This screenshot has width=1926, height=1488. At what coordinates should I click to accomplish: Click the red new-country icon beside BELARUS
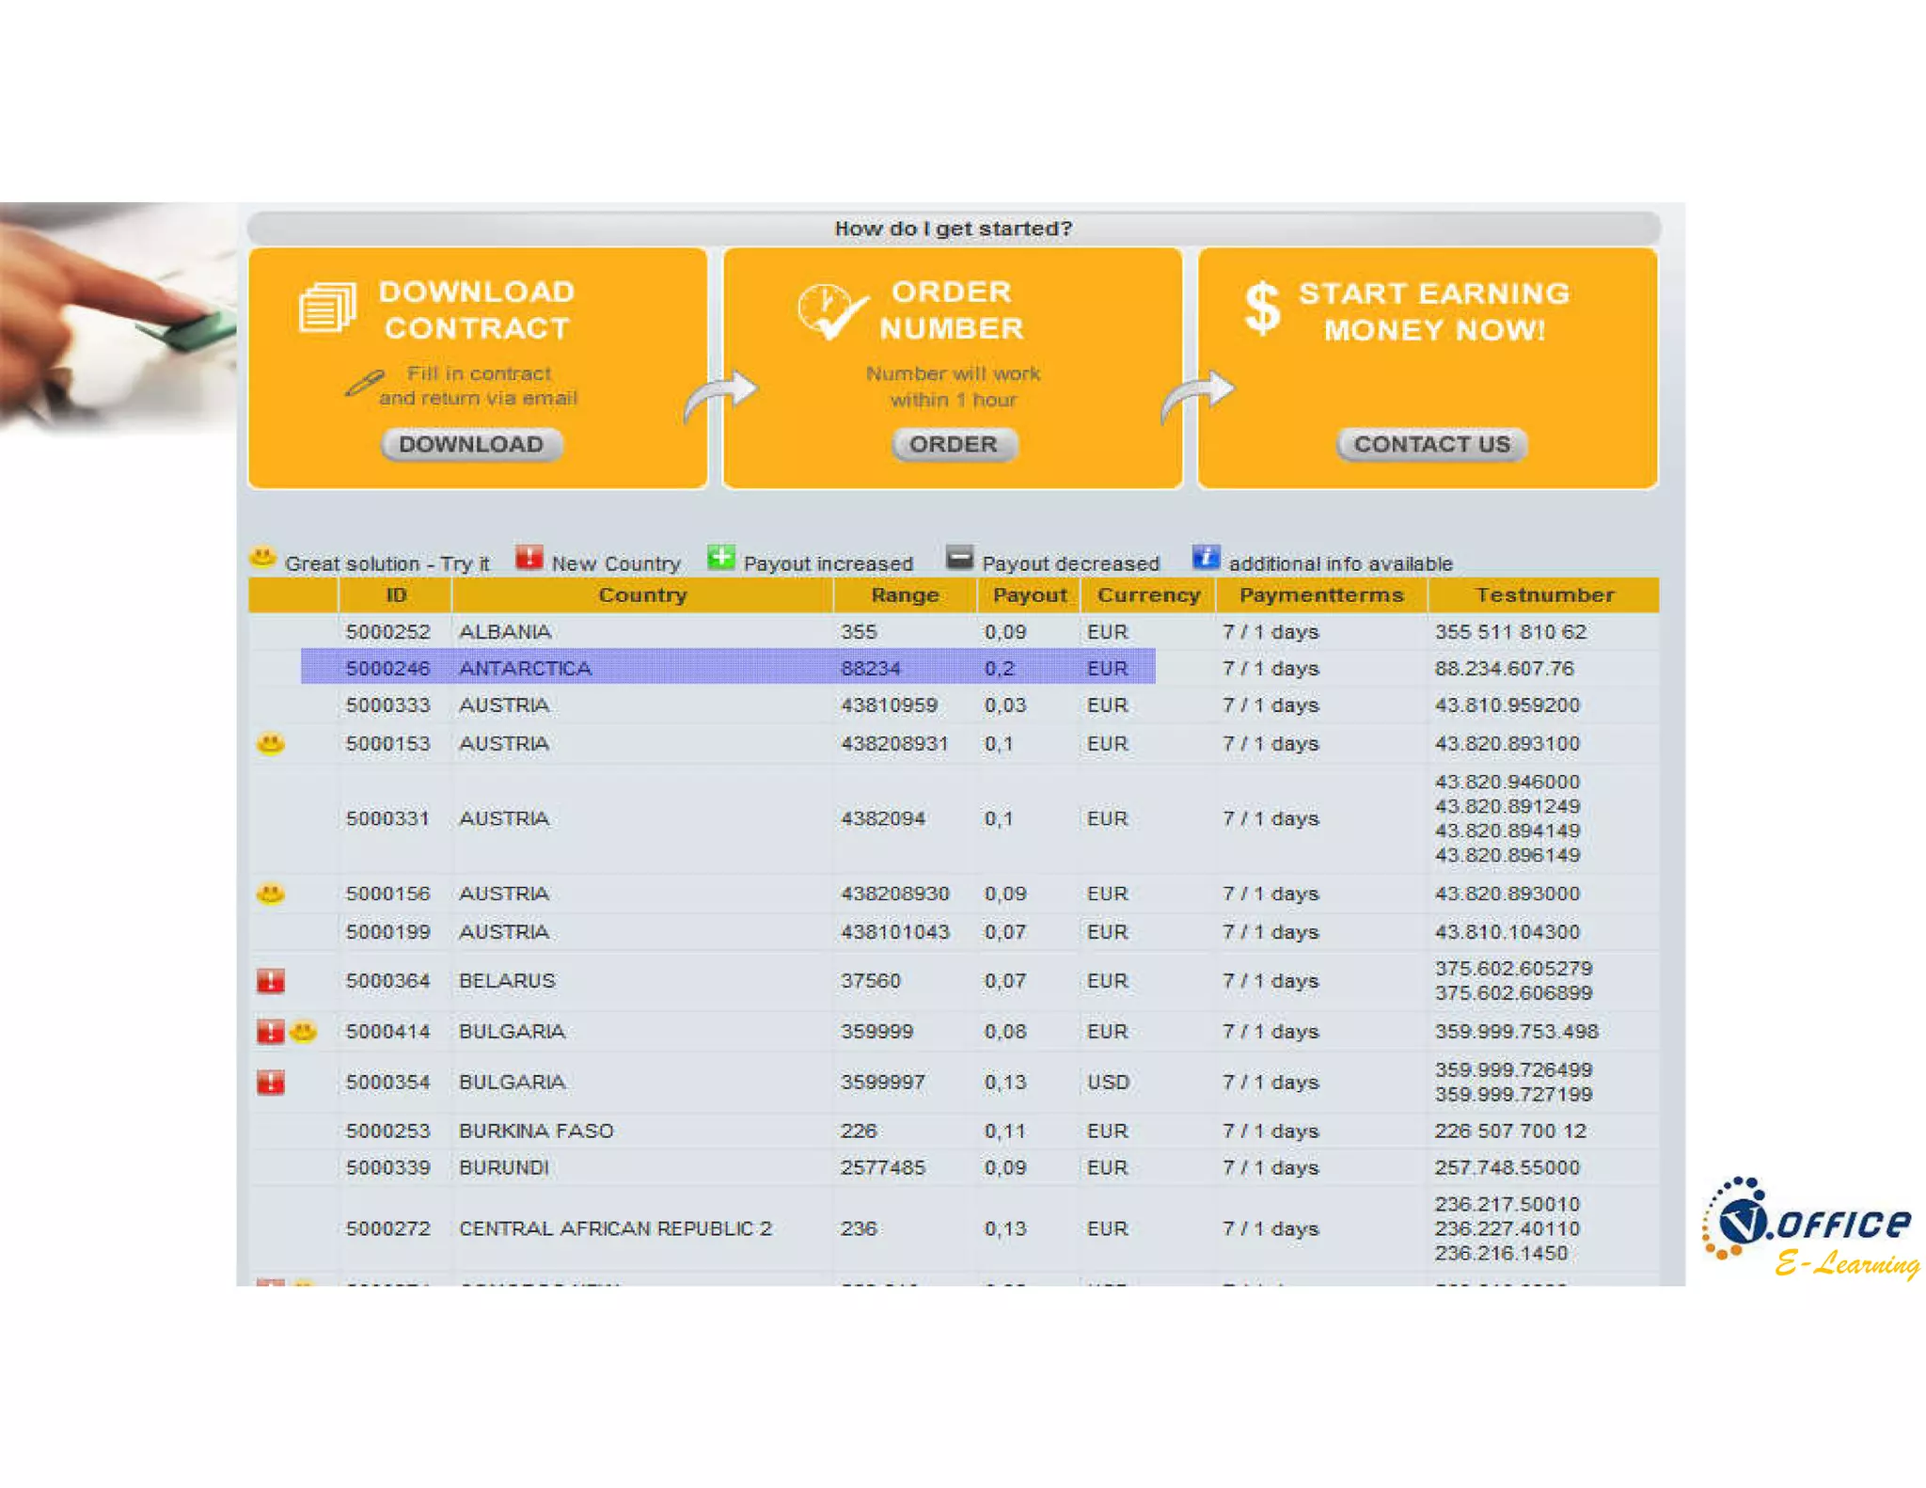pos(271,981)
